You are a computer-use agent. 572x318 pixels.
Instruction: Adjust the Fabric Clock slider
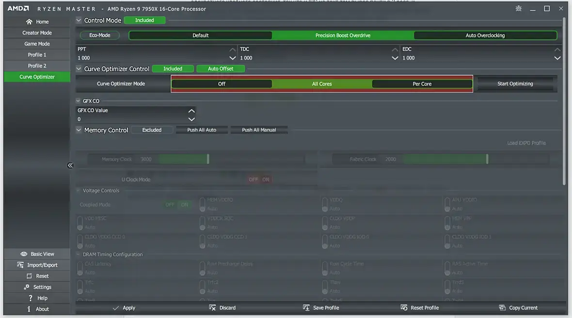pyautogui.click(x=487, y=159)
